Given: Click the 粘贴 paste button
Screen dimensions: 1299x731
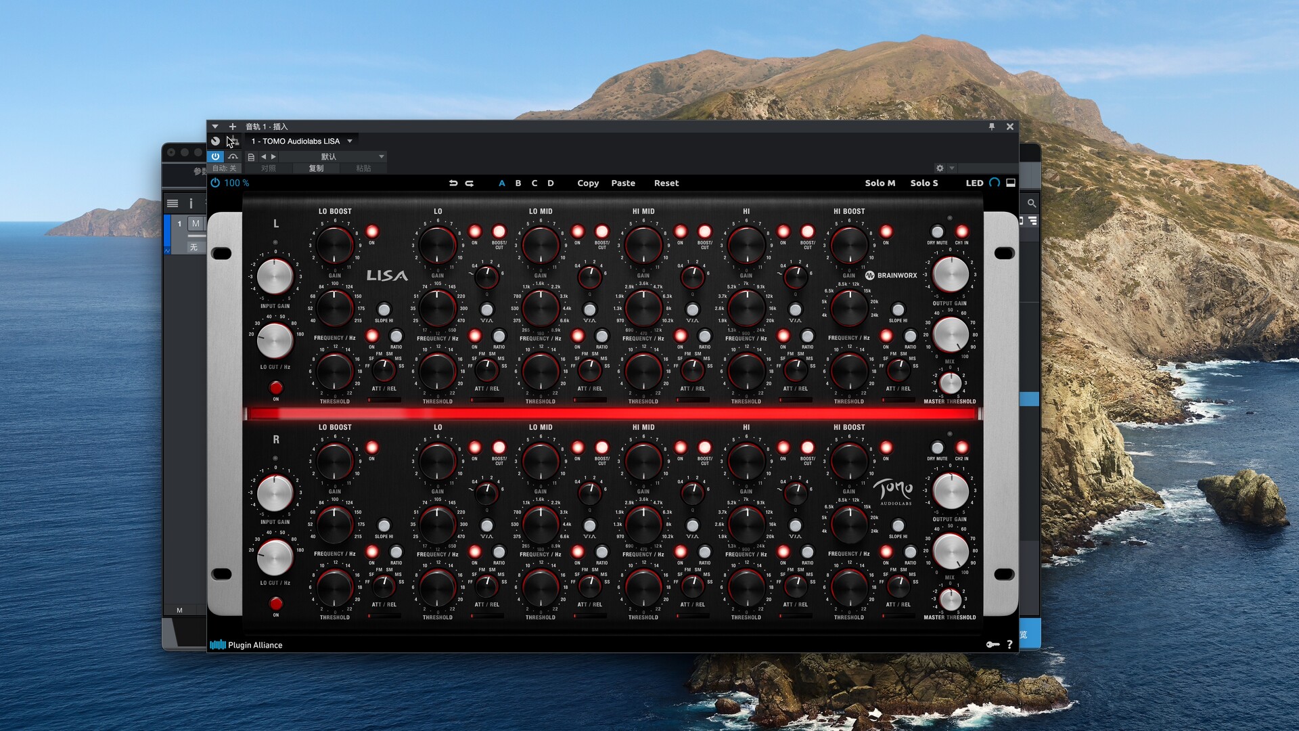Looking at the screenshot, I should coord(363,169).
